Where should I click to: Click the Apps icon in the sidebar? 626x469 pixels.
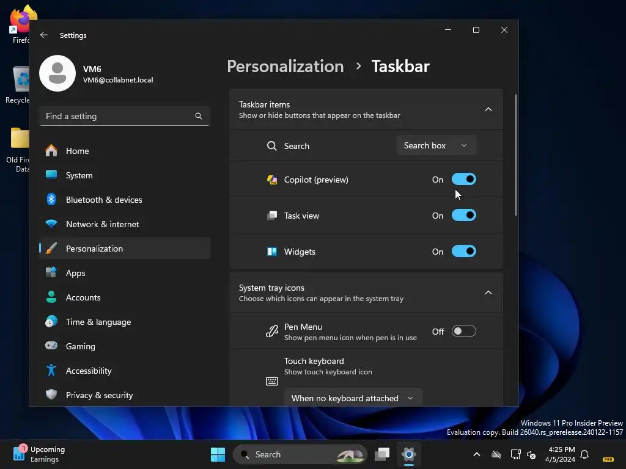[x=51, y=273]
